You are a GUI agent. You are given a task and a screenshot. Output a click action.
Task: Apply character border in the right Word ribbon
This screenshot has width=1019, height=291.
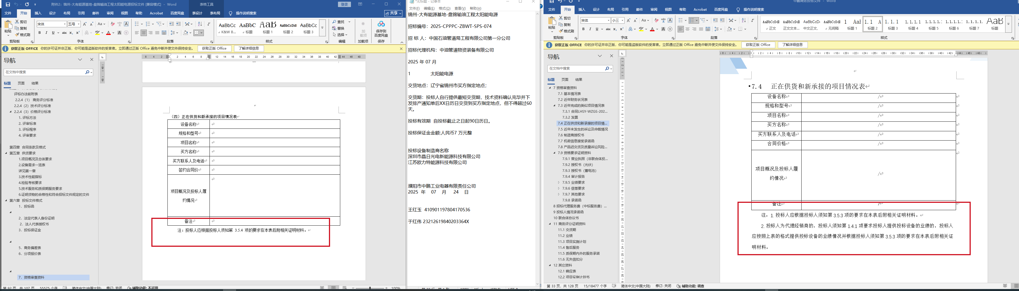tap(670, 21)
